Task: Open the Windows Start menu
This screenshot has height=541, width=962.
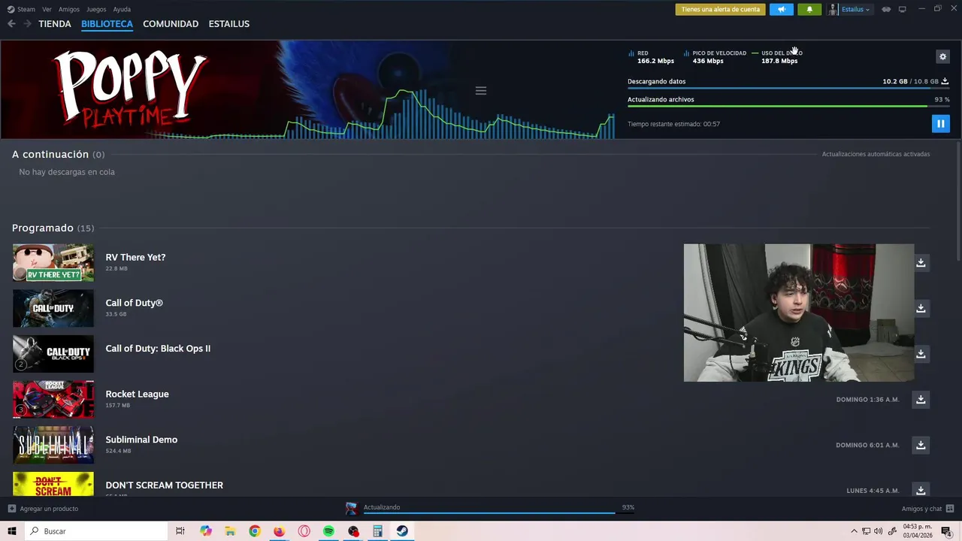Action: (x=12, y=531)
